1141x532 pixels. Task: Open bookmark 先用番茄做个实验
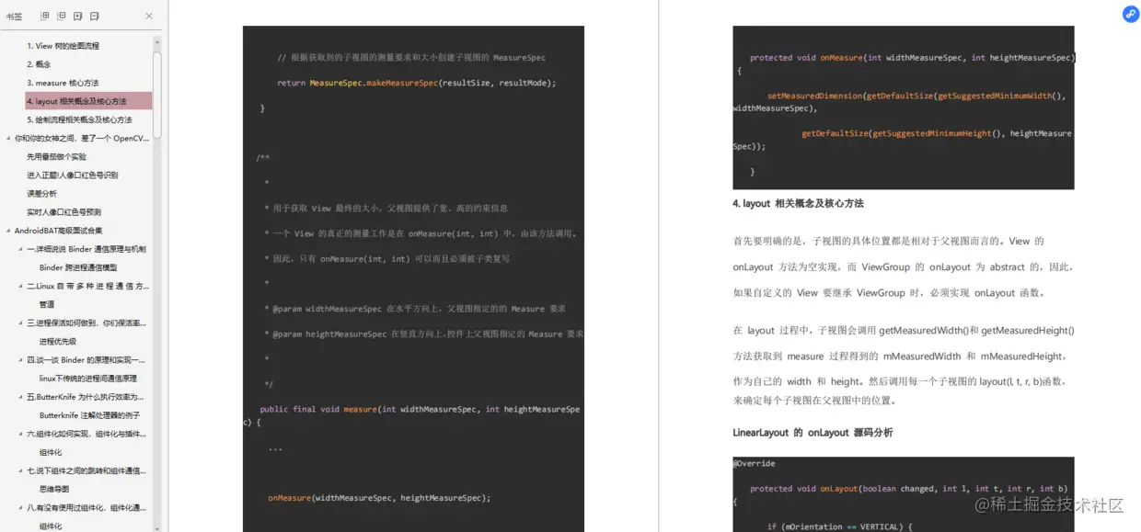(x=56, y=156)
